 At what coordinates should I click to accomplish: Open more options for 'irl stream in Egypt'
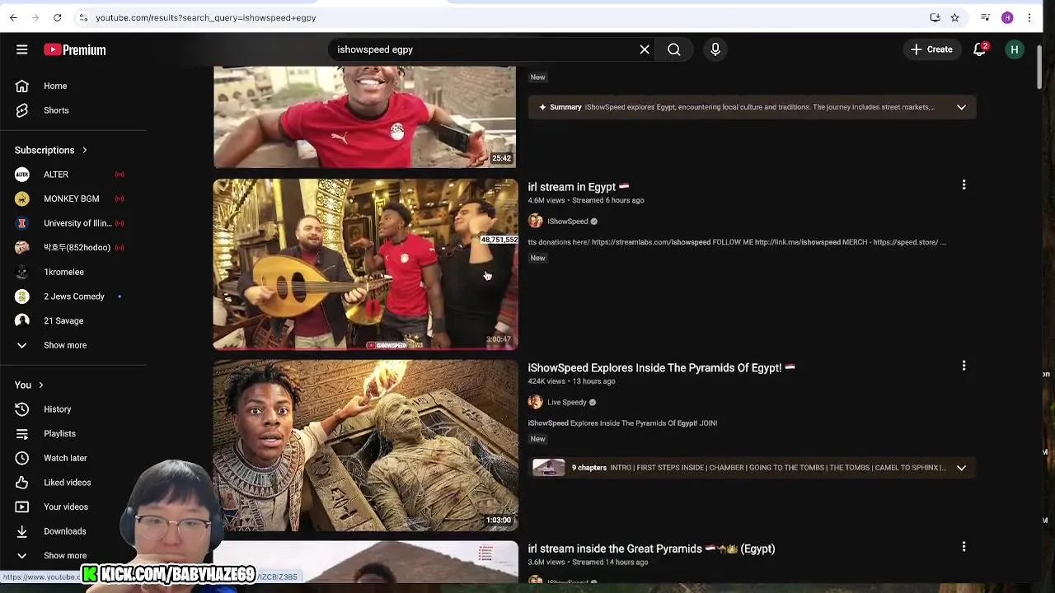pyautogui.click(x=964, y=184)
